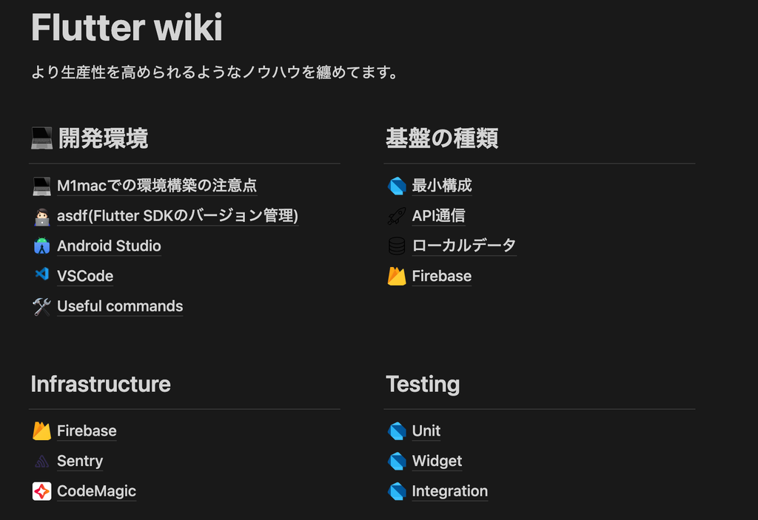Click the VSCode logo icon
This screenshot has height=520, width=758.
[x=41, y=276]
